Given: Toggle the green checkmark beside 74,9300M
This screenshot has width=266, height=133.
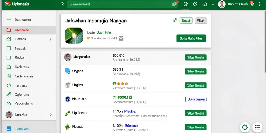Looking at the screenshot, I should [131, 97].
